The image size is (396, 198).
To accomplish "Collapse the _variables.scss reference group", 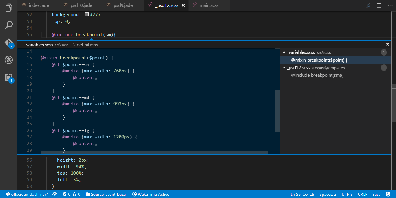I will point(284,52).
